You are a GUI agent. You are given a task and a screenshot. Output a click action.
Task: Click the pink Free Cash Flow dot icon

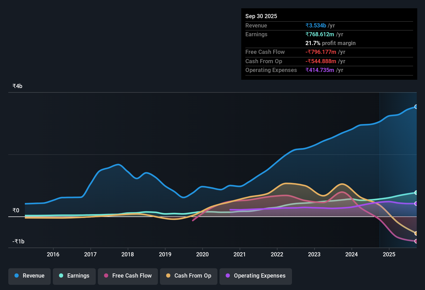[106, 276]
